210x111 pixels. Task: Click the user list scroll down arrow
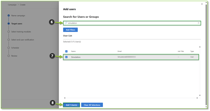tap(200, 95)
